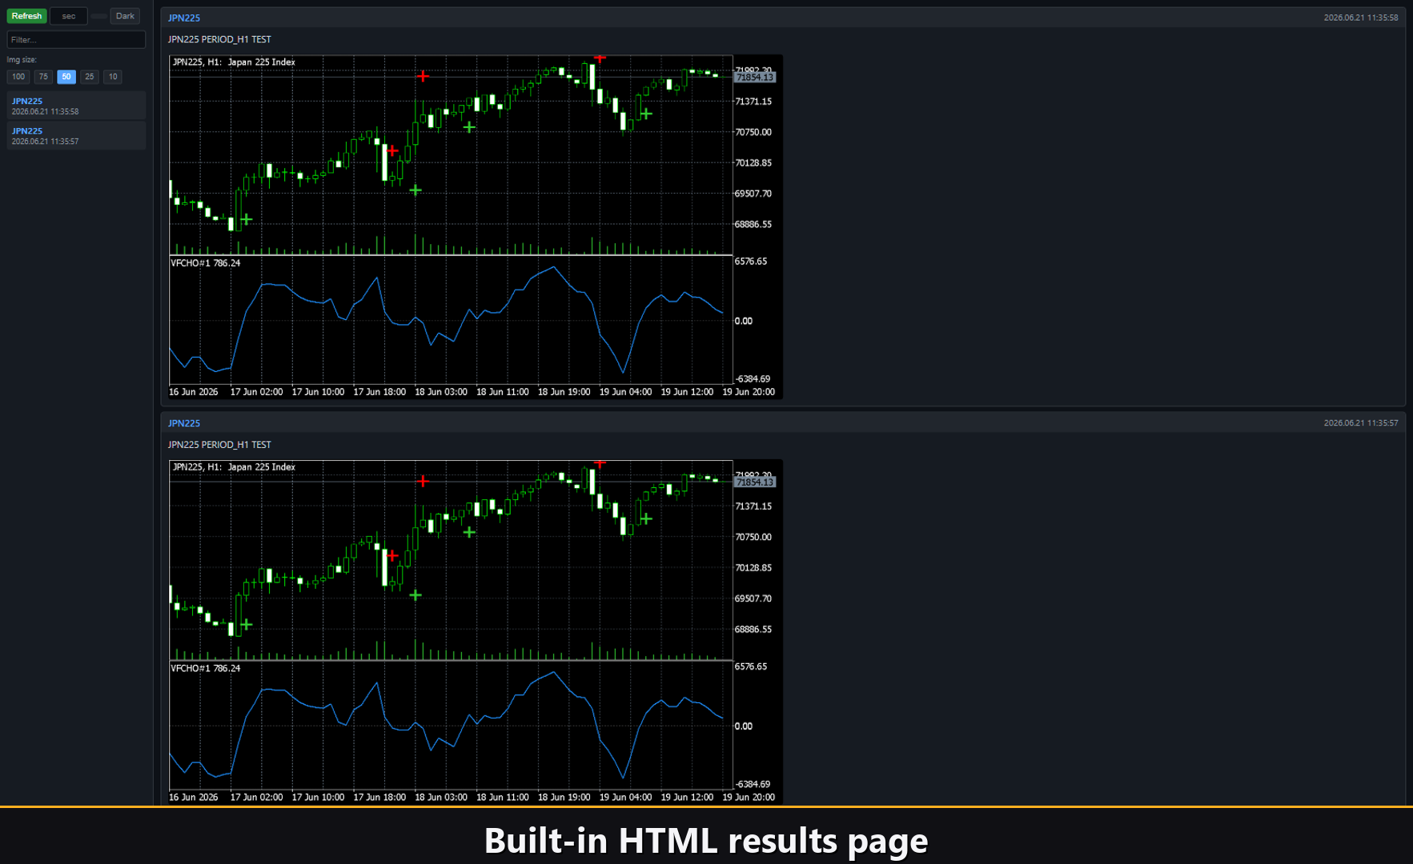
Task: Open the second chart screenshot thumbnail
Action: pyautogui.click(x=476, y=632)
